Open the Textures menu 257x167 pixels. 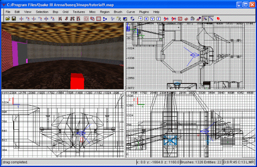[x=79, y=12]
